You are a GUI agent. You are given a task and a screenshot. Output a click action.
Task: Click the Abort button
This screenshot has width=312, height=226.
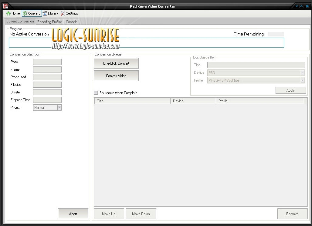(x=73, y=214)
